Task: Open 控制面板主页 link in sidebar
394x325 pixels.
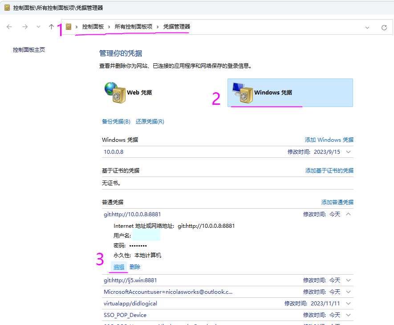Action: (x=29, y=50)
